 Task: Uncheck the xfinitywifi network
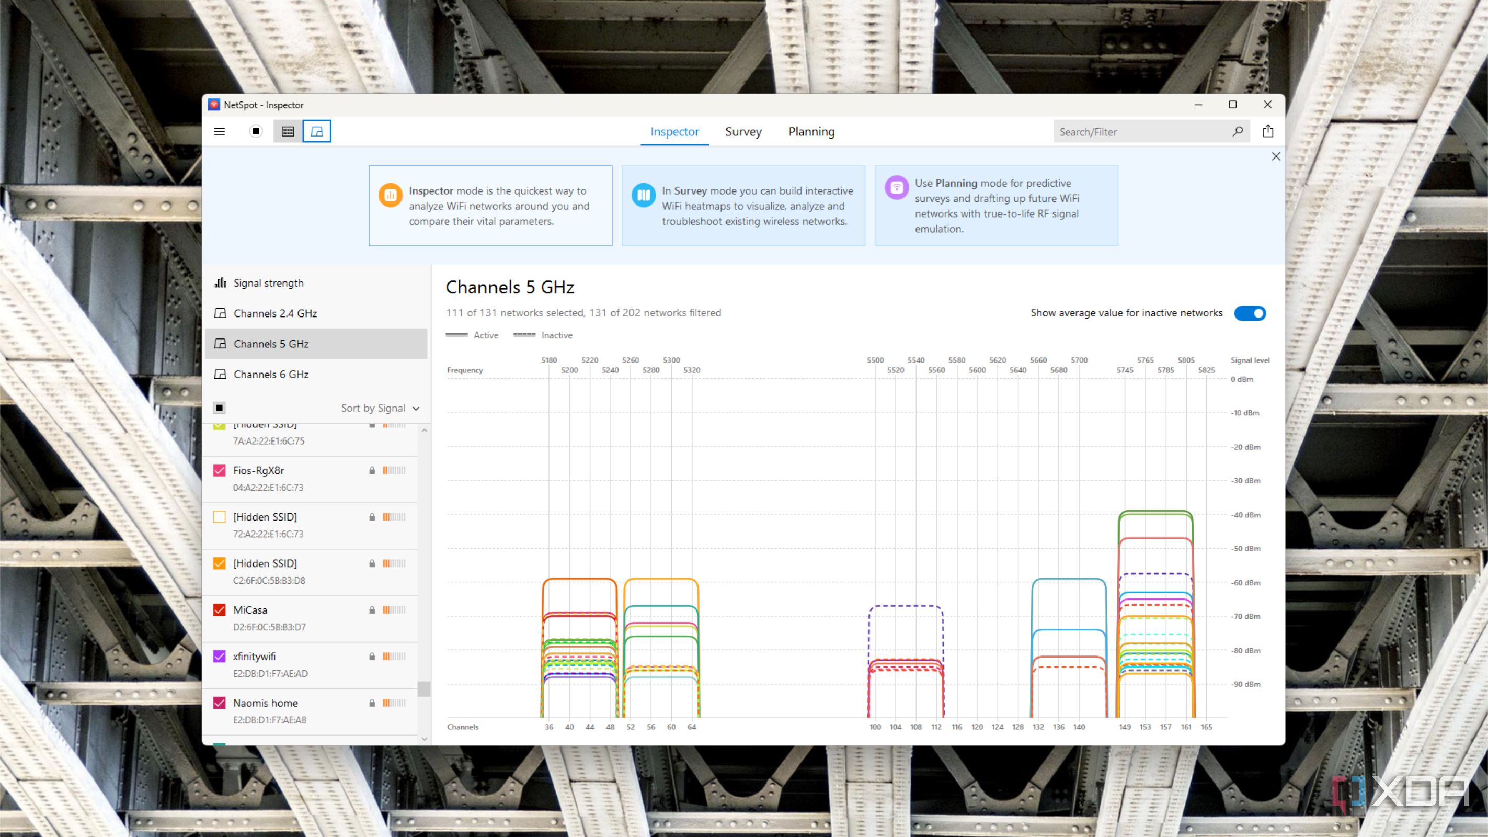click(220, 657)
